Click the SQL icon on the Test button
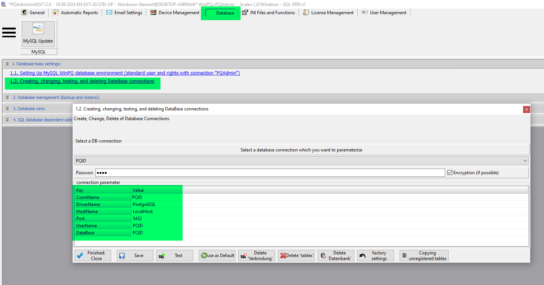Image resolution: width=544 pixels, height=285 pixels. (162, 255)
